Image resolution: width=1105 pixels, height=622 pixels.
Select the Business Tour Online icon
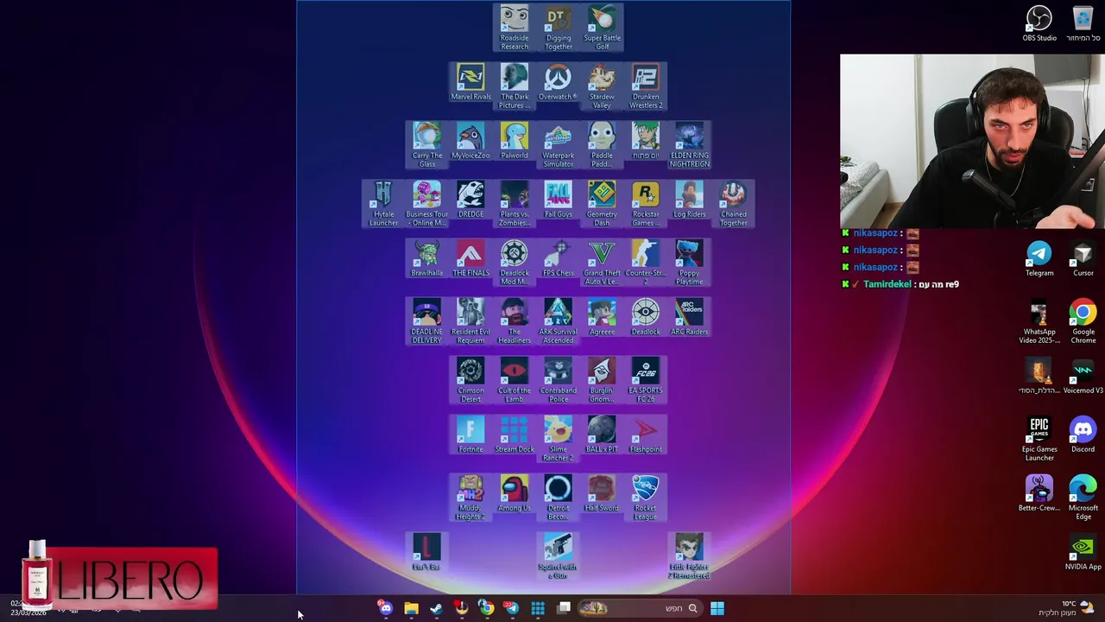pyautogui.click(x=426, y=204)
